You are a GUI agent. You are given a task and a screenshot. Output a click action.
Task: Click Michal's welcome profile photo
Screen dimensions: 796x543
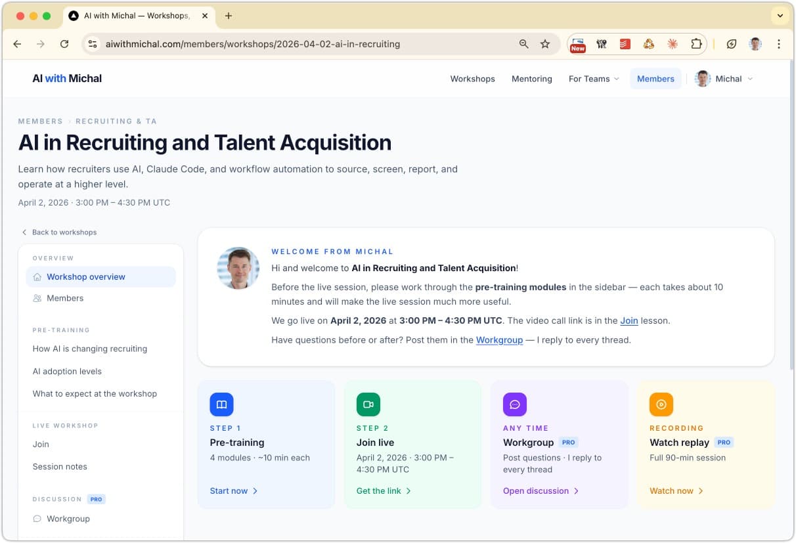(x=238, y=269)
